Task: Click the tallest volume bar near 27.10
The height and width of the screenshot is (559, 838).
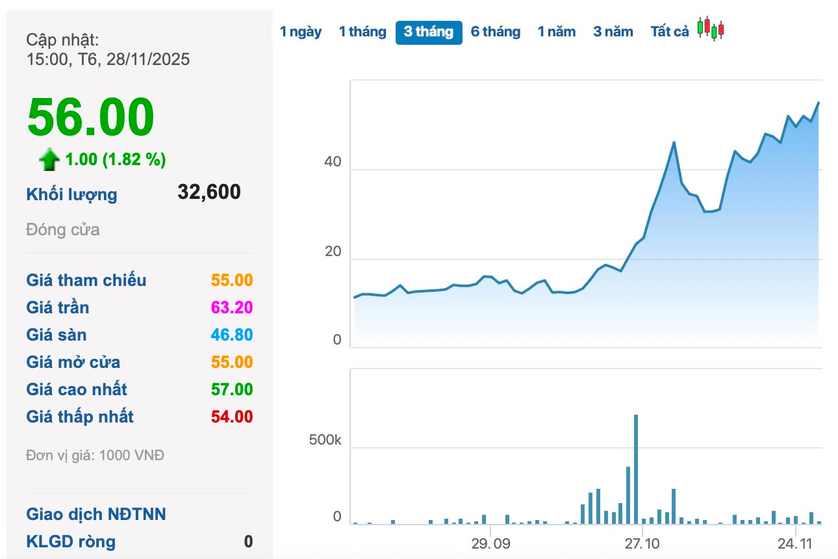Action: (636, 469)
